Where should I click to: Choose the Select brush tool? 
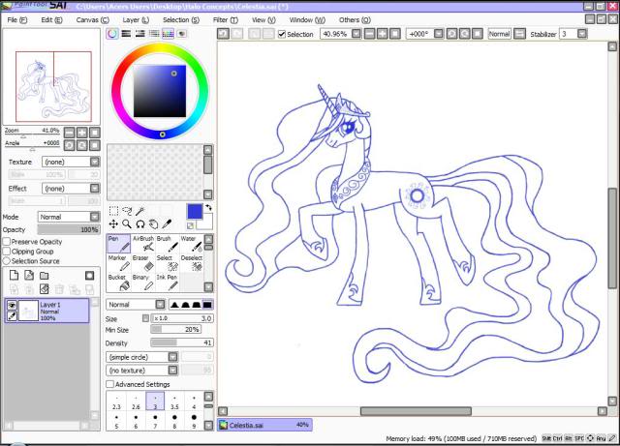coord(168,263)
